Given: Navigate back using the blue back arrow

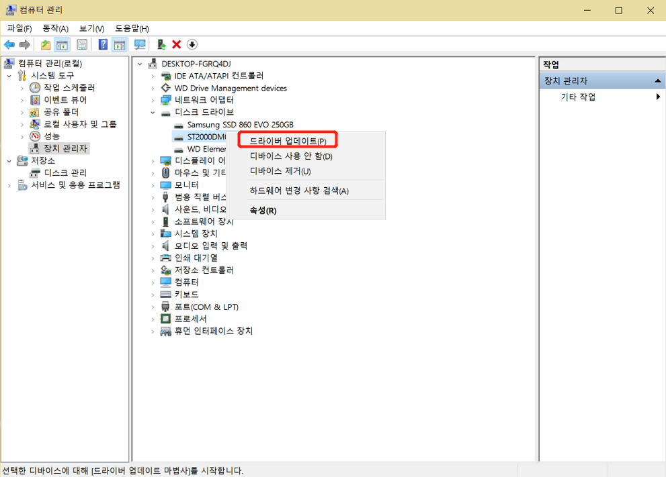Looking at the screenshot, I should tap(9, 44).
